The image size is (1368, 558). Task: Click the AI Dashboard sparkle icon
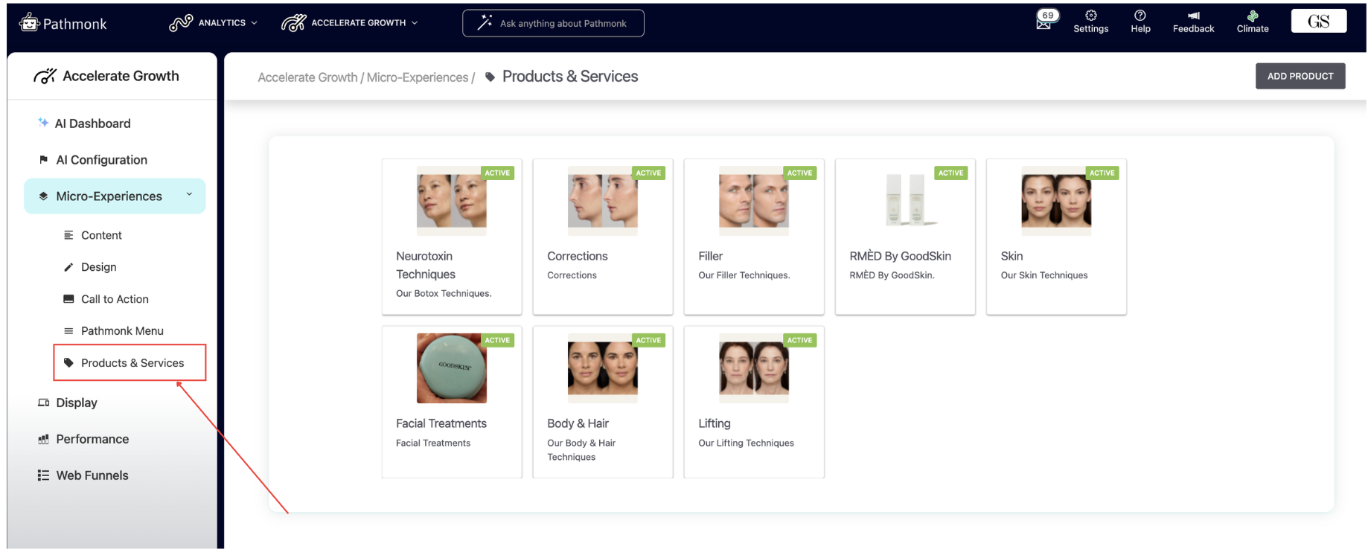coord(43,123)
